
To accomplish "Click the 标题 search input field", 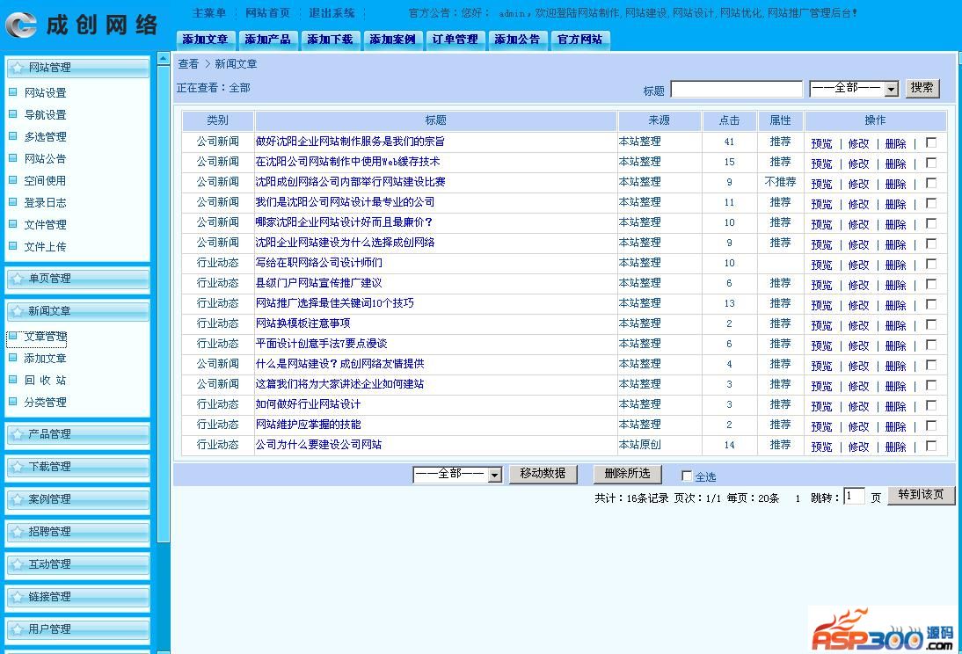I will point(737,90).
